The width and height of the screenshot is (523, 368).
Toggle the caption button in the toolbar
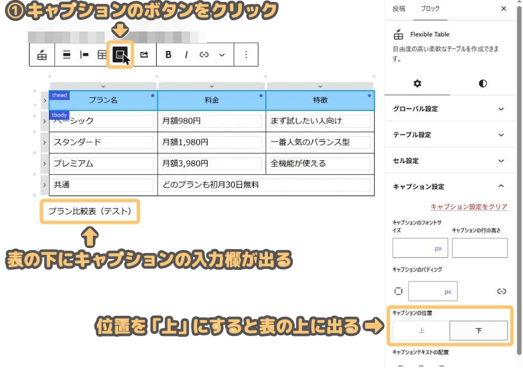click(120, 54)
